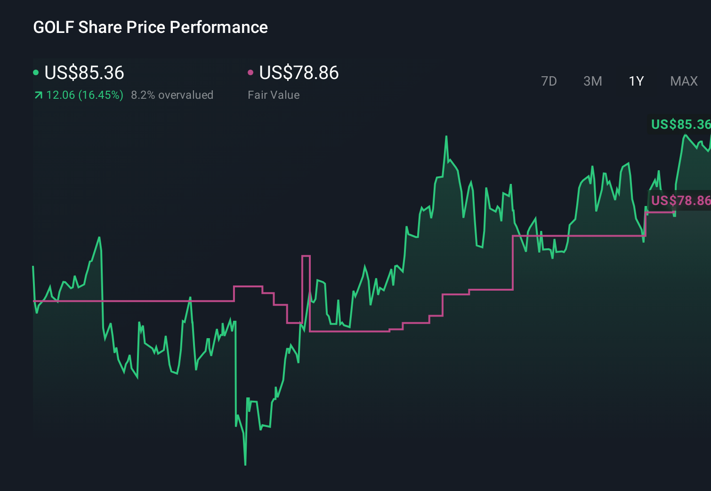Click the upward arrow trend icon
Image resolution: width=711 pixels, height=491 pixels.
38,95
